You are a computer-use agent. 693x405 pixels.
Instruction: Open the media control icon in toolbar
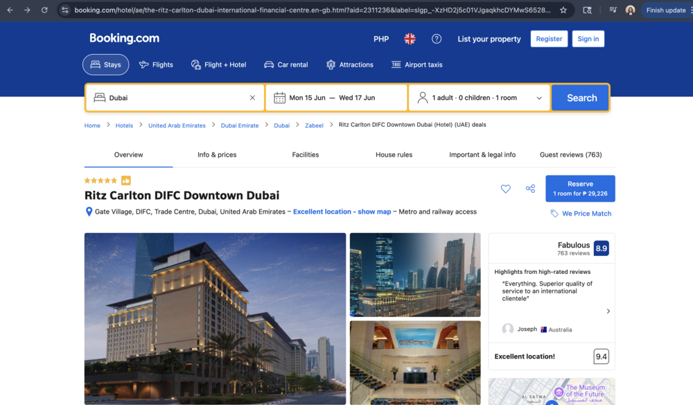point(613,10)
